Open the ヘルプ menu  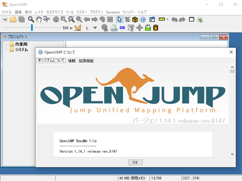[x=142, y=12]
